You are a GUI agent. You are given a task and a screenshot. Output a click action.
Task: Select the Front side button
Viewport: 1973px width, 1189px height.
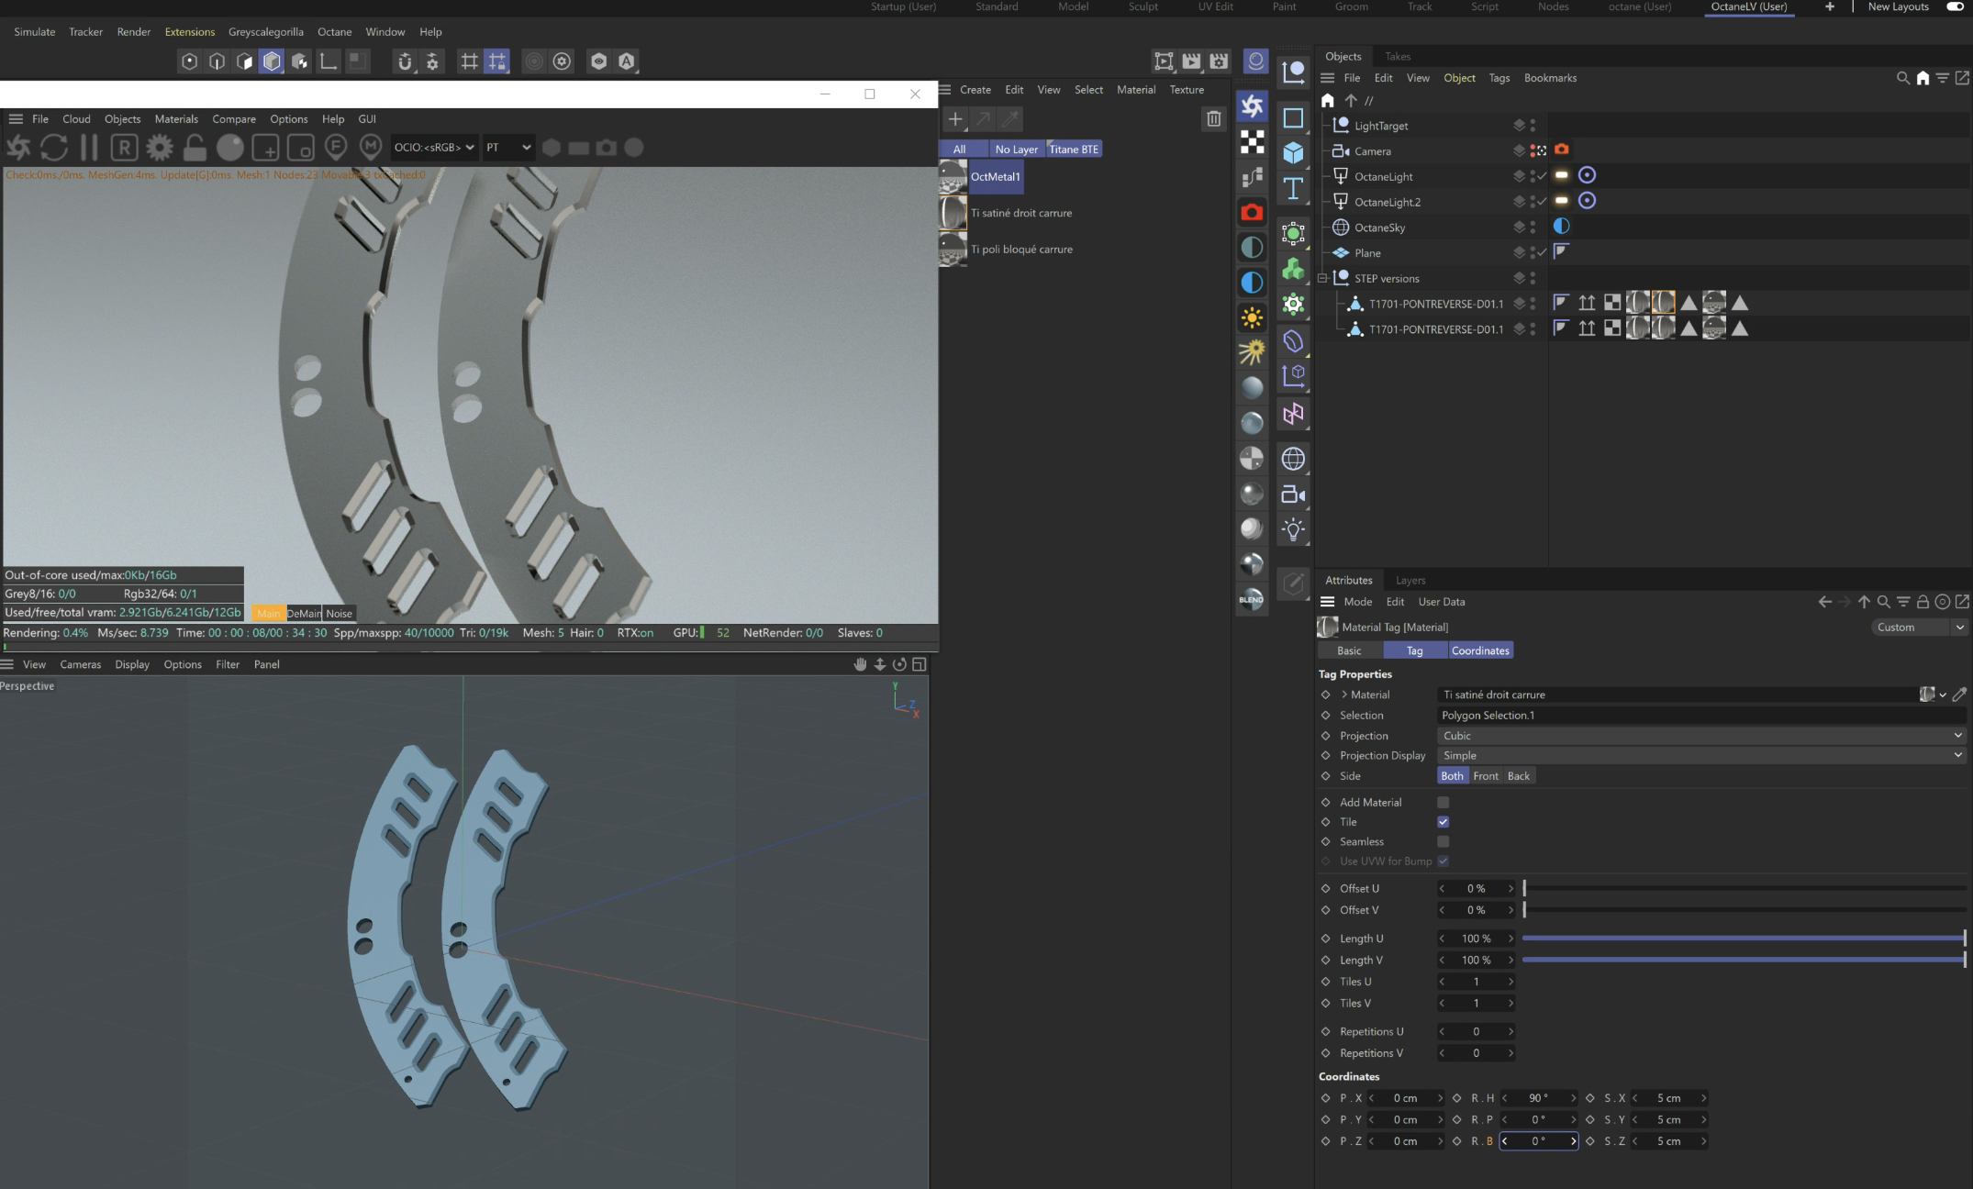(x=1485, y=776)
